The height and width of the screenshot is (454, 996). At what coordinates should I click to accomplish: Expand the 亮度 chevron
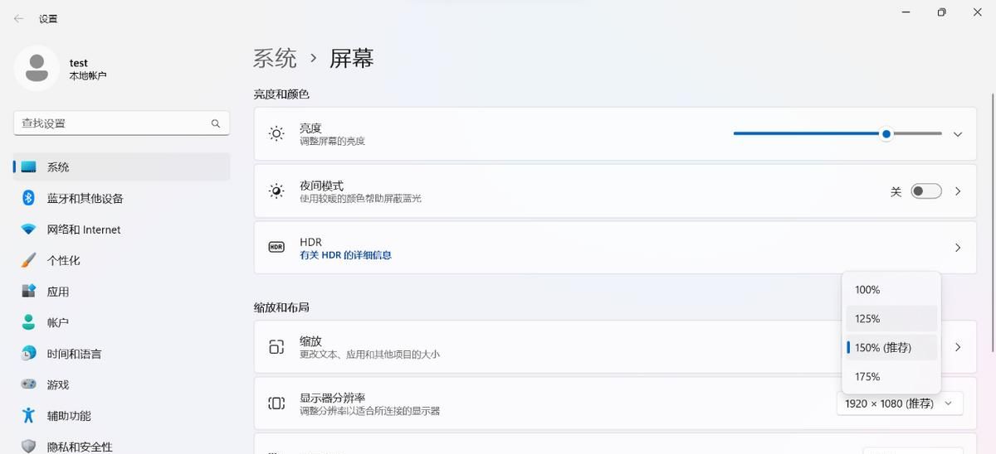[x=958, y=133]
